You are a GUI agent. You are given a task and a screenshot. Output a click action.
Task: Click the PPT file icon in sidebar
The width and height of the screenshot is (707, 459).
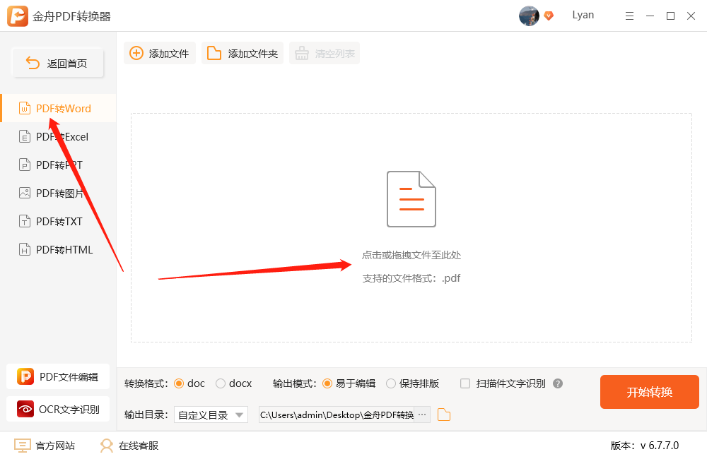click(24, 165)
